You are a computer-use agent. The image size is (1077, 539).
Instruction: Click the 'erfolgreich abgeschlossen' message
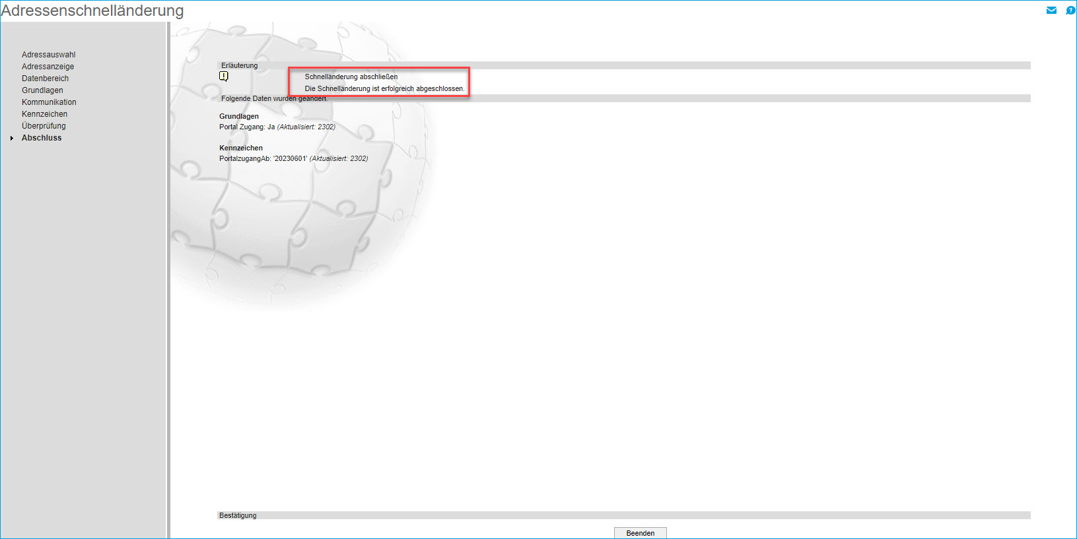[384, 88]
